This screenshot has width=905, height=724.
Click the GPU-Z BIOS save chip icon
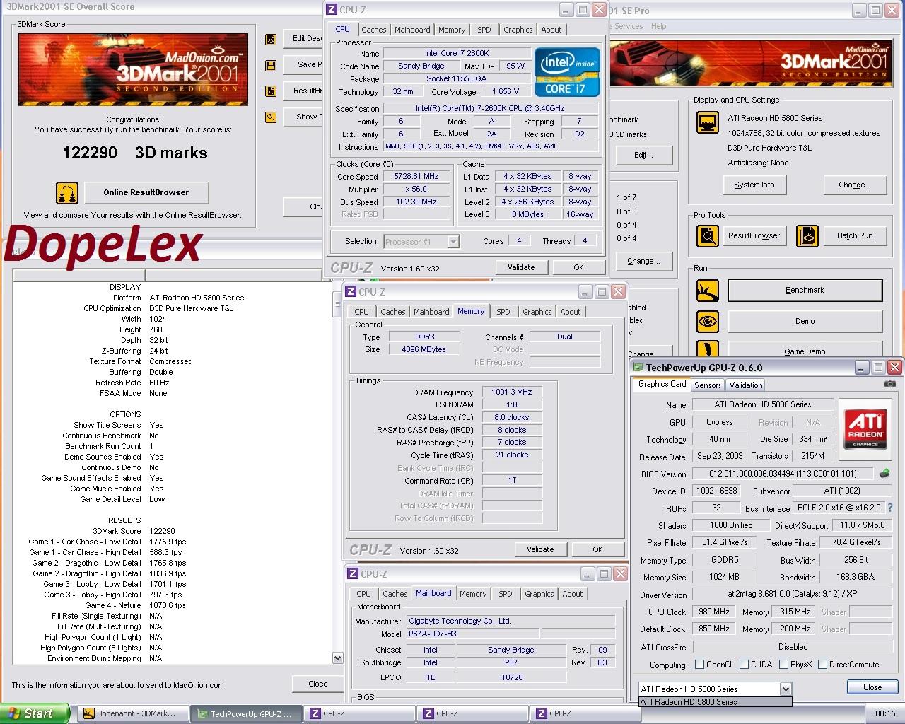(x=884, y=474)
